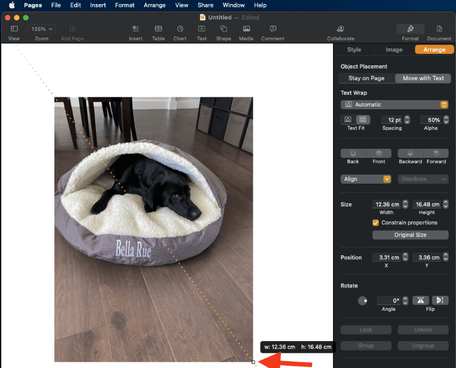The width and height of the screenshot is (456, 368).
Task: Select Stay on Page placement option
Action: tap(366, 78)
